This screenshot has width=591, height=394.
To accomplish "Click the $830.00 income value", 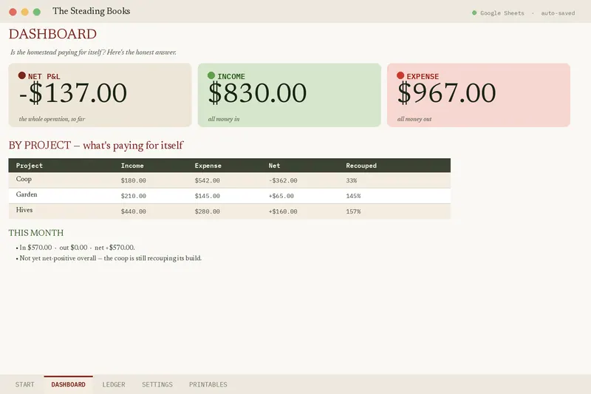I will (257, 92).
